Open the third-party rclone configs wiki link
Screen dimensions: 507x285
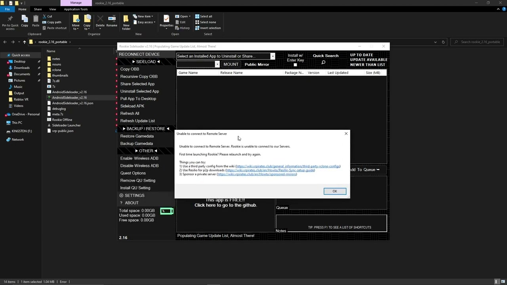tap(288, 166)
